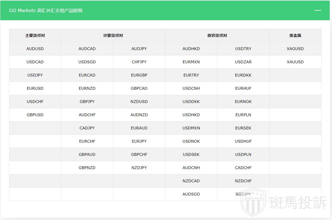This screenshot has width=332, height=220.
Task: Click the EURDKK cell
Action: click(x=243, y=75)
